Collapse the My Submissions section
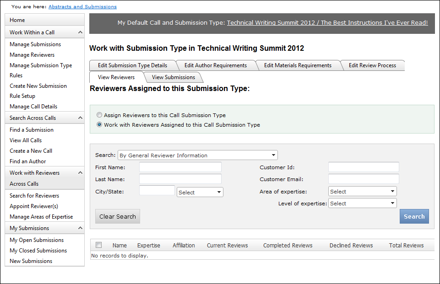Viewport: 440px width, 284px height. point(81,228)
